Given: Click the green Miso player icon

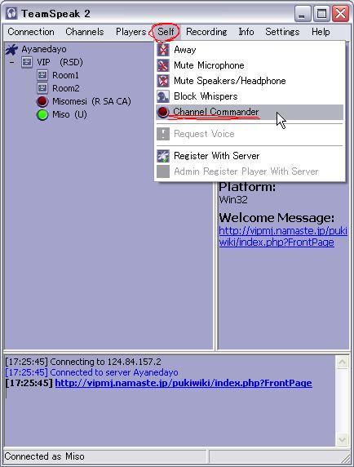Looking at the screenshot, I should (42, 114).
